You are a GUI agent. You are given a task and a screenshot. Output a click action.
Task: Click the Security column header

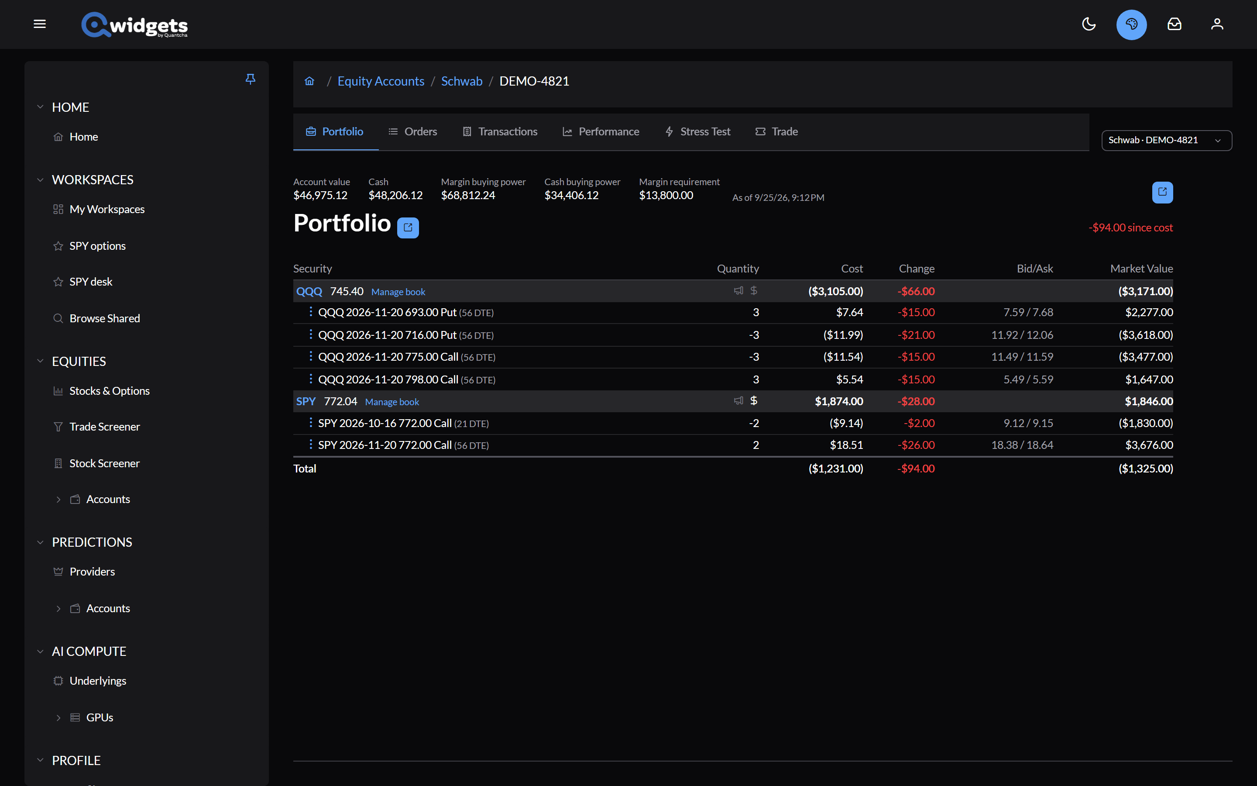313,269
